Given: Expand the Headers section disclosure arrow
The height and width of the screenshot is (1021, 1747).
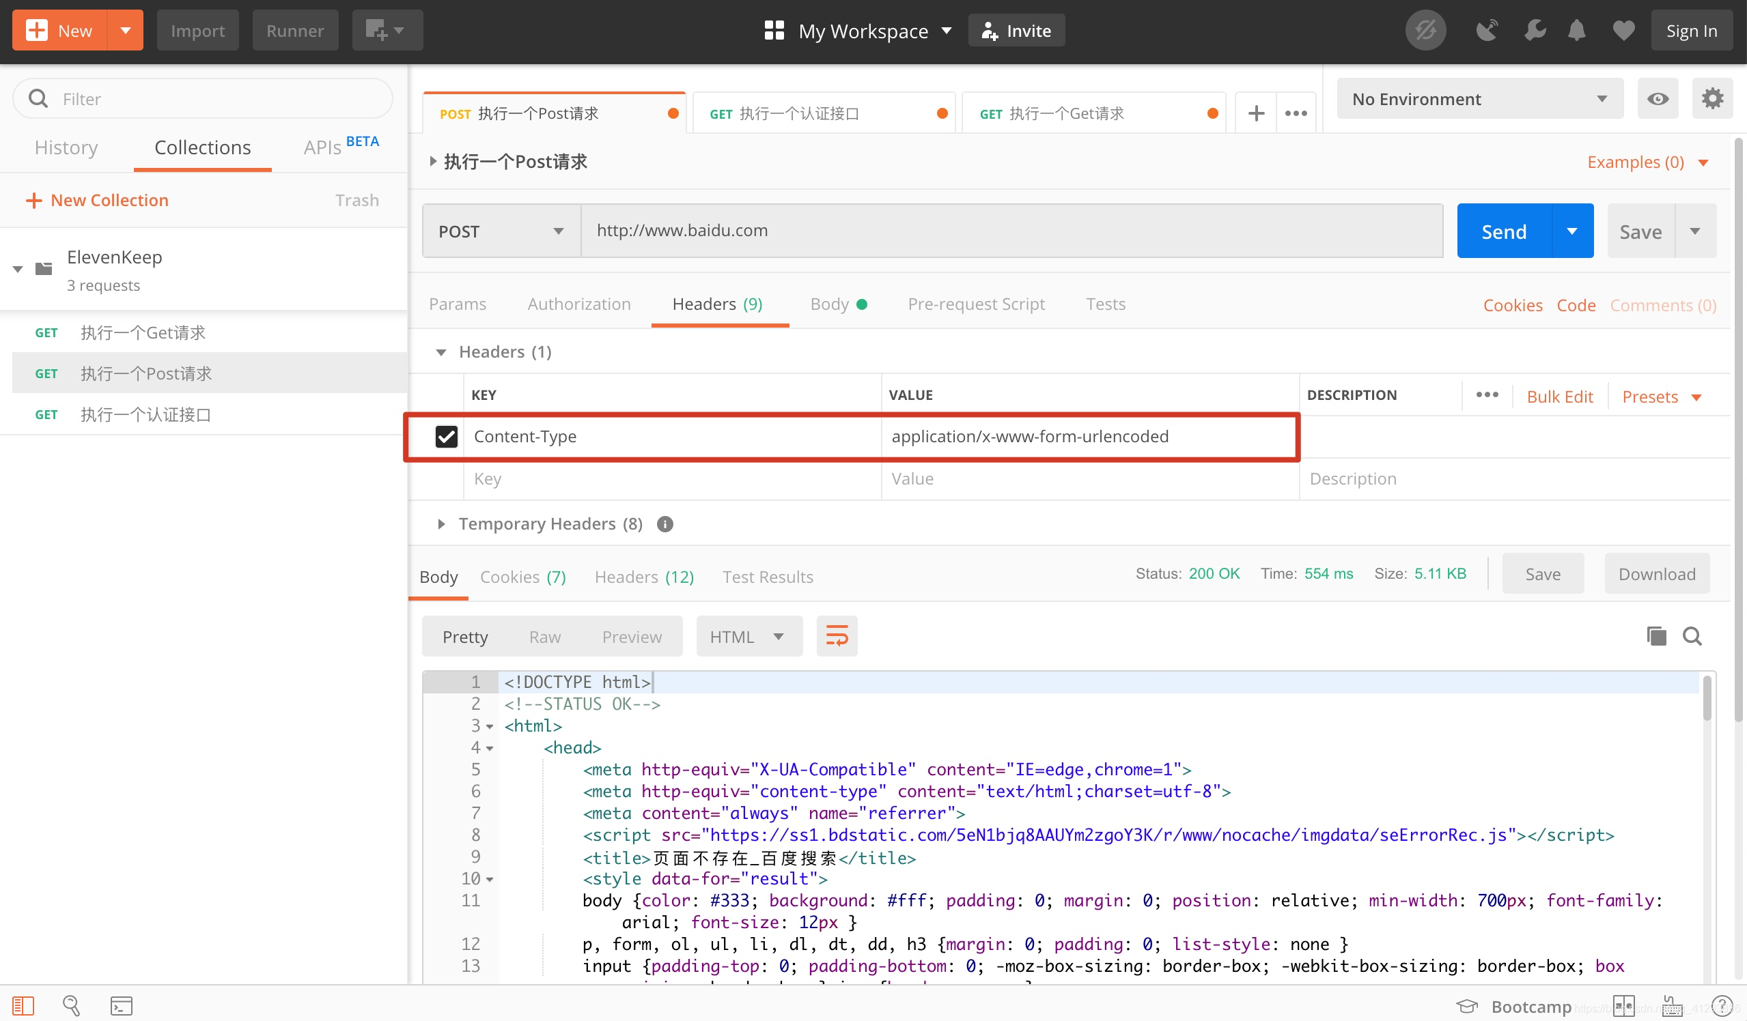Looking at the screenshot, I should coord(440,351).
